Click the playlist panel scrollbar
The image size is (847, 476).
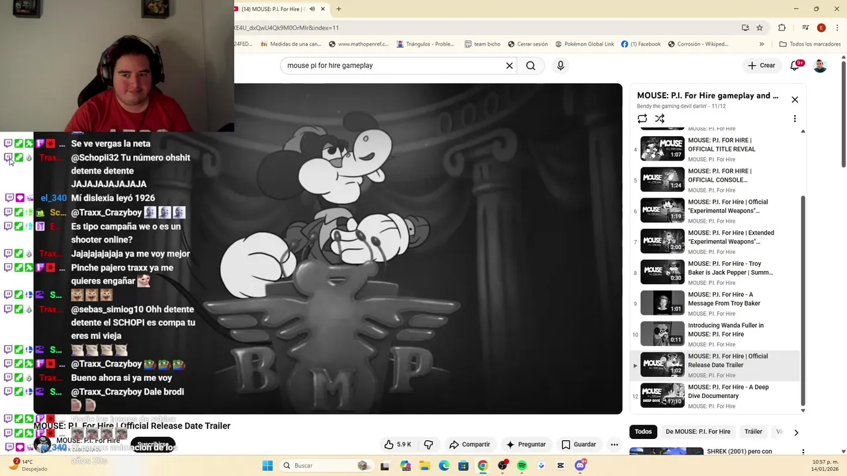point(803,301)
